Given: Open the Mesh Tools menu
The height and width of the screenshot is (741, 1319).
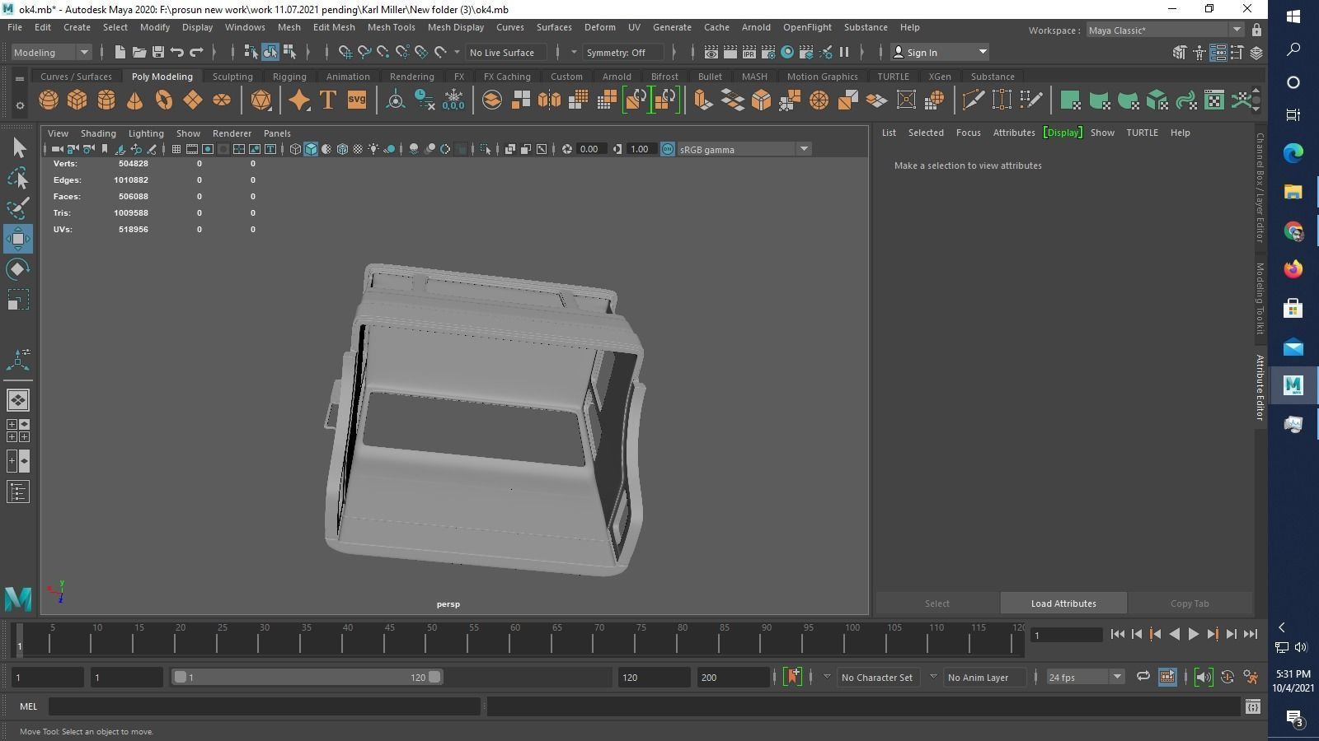Looking at the screenshot, I should coord(391,27).
